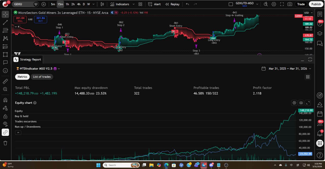Select the Metrics tab
This screenshot has width=325, height=169.
point(22,77)
